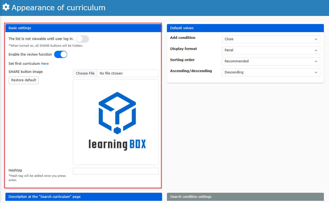Enable the list not viewable until login switch
Image resolution: width=329 pixels, height=203 pixels.
pyautogui.click(x=82, y=39)
